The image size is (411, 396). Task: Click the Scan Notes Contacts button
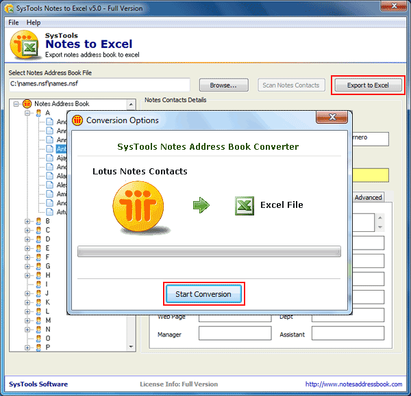(291, 85)
